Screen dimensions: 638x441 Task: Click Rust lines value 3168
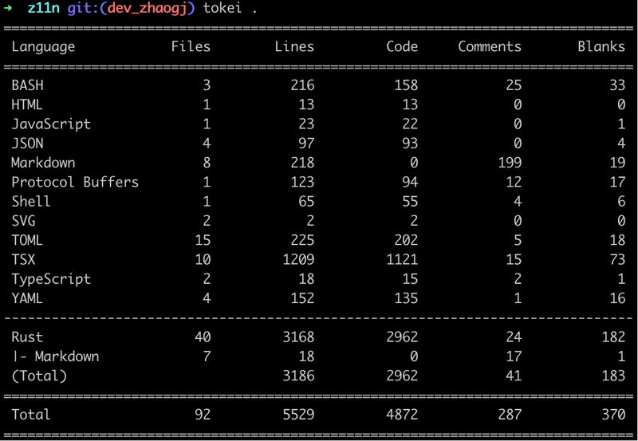pyautogui.click(x=298, y=337)
